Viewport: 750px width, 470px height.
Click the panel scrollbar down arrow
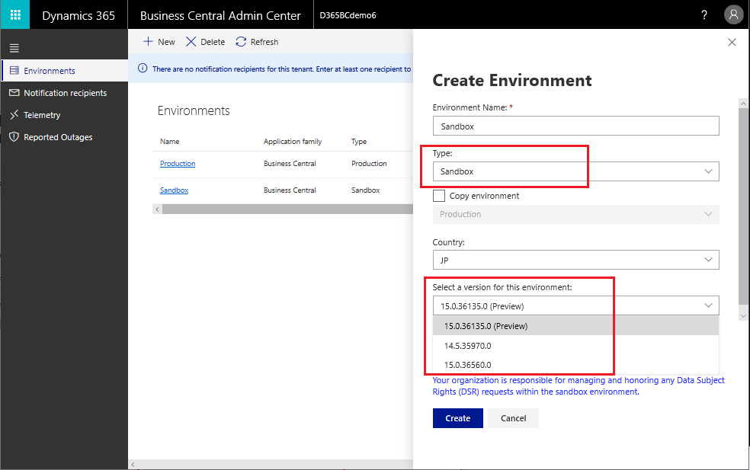coord(743,316)
